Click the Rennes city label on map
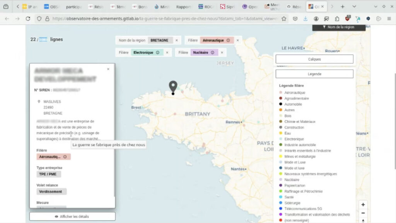396x223 pixels. [x=232, y=122]
